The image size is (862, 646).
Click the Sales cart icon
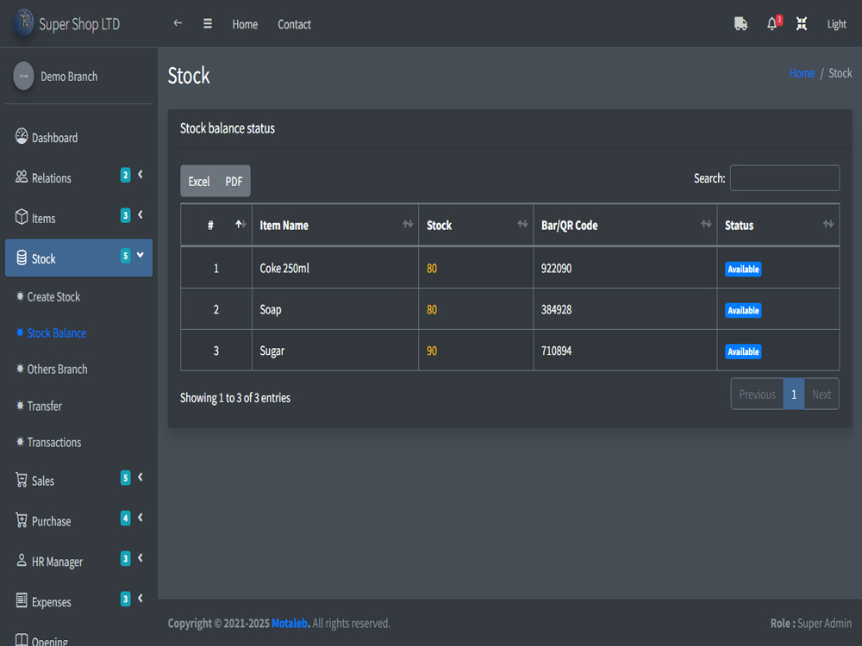(22, 480)
